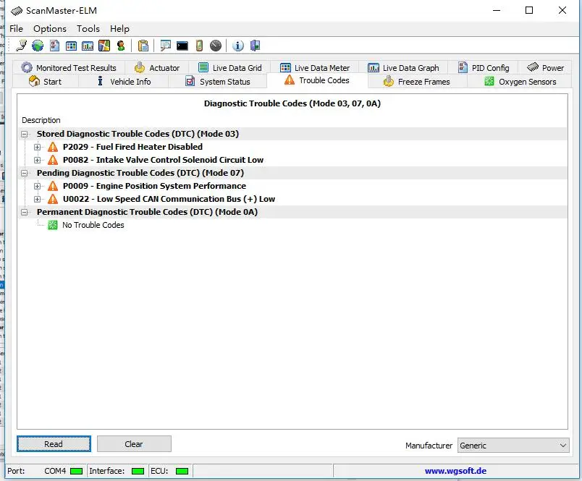Open the Freeze Frames tab

coord(417,82)
